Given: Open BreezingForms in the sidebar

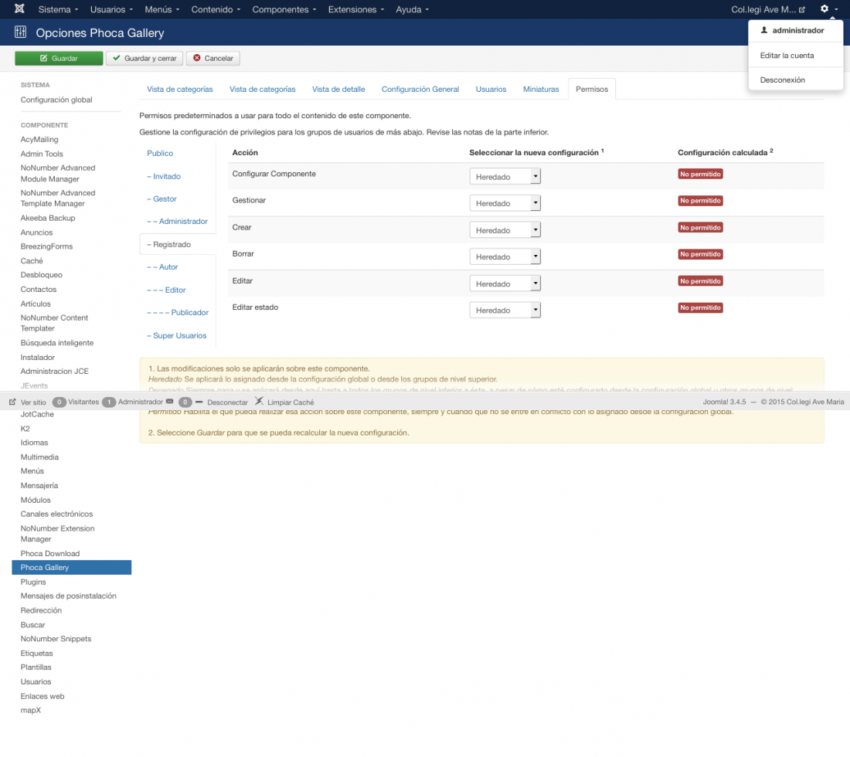Looking at the screenshot, I should (46, 246).
